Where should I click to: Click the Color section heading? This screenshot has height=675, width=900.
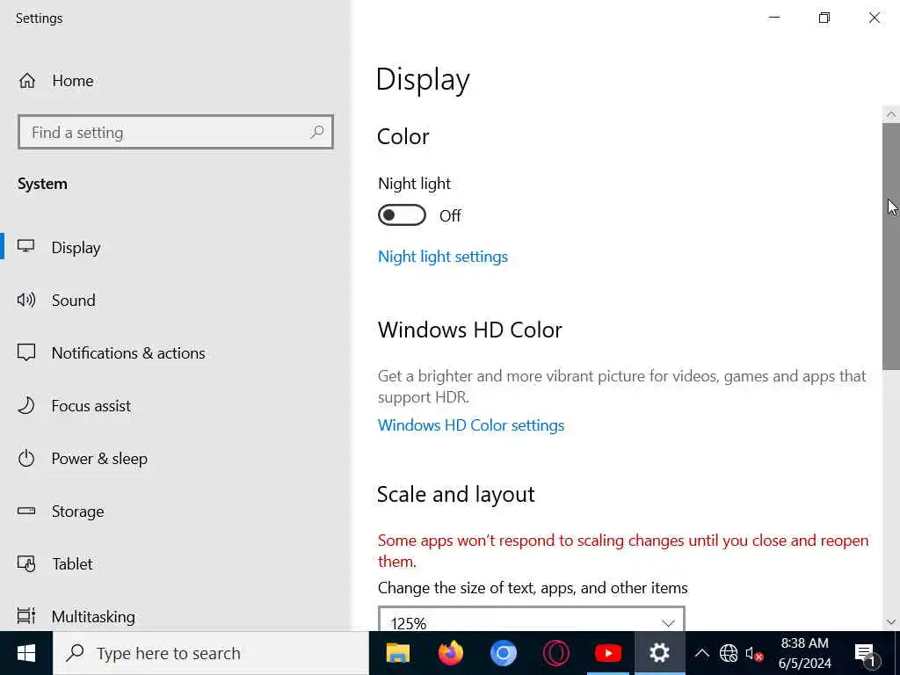[x=403, y=136]
